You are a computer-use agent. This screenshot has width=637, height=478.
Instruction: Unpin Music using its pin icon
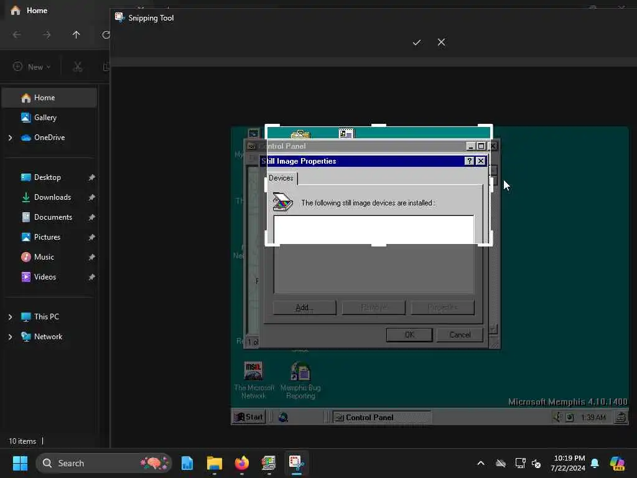click(x=92, y=257)
